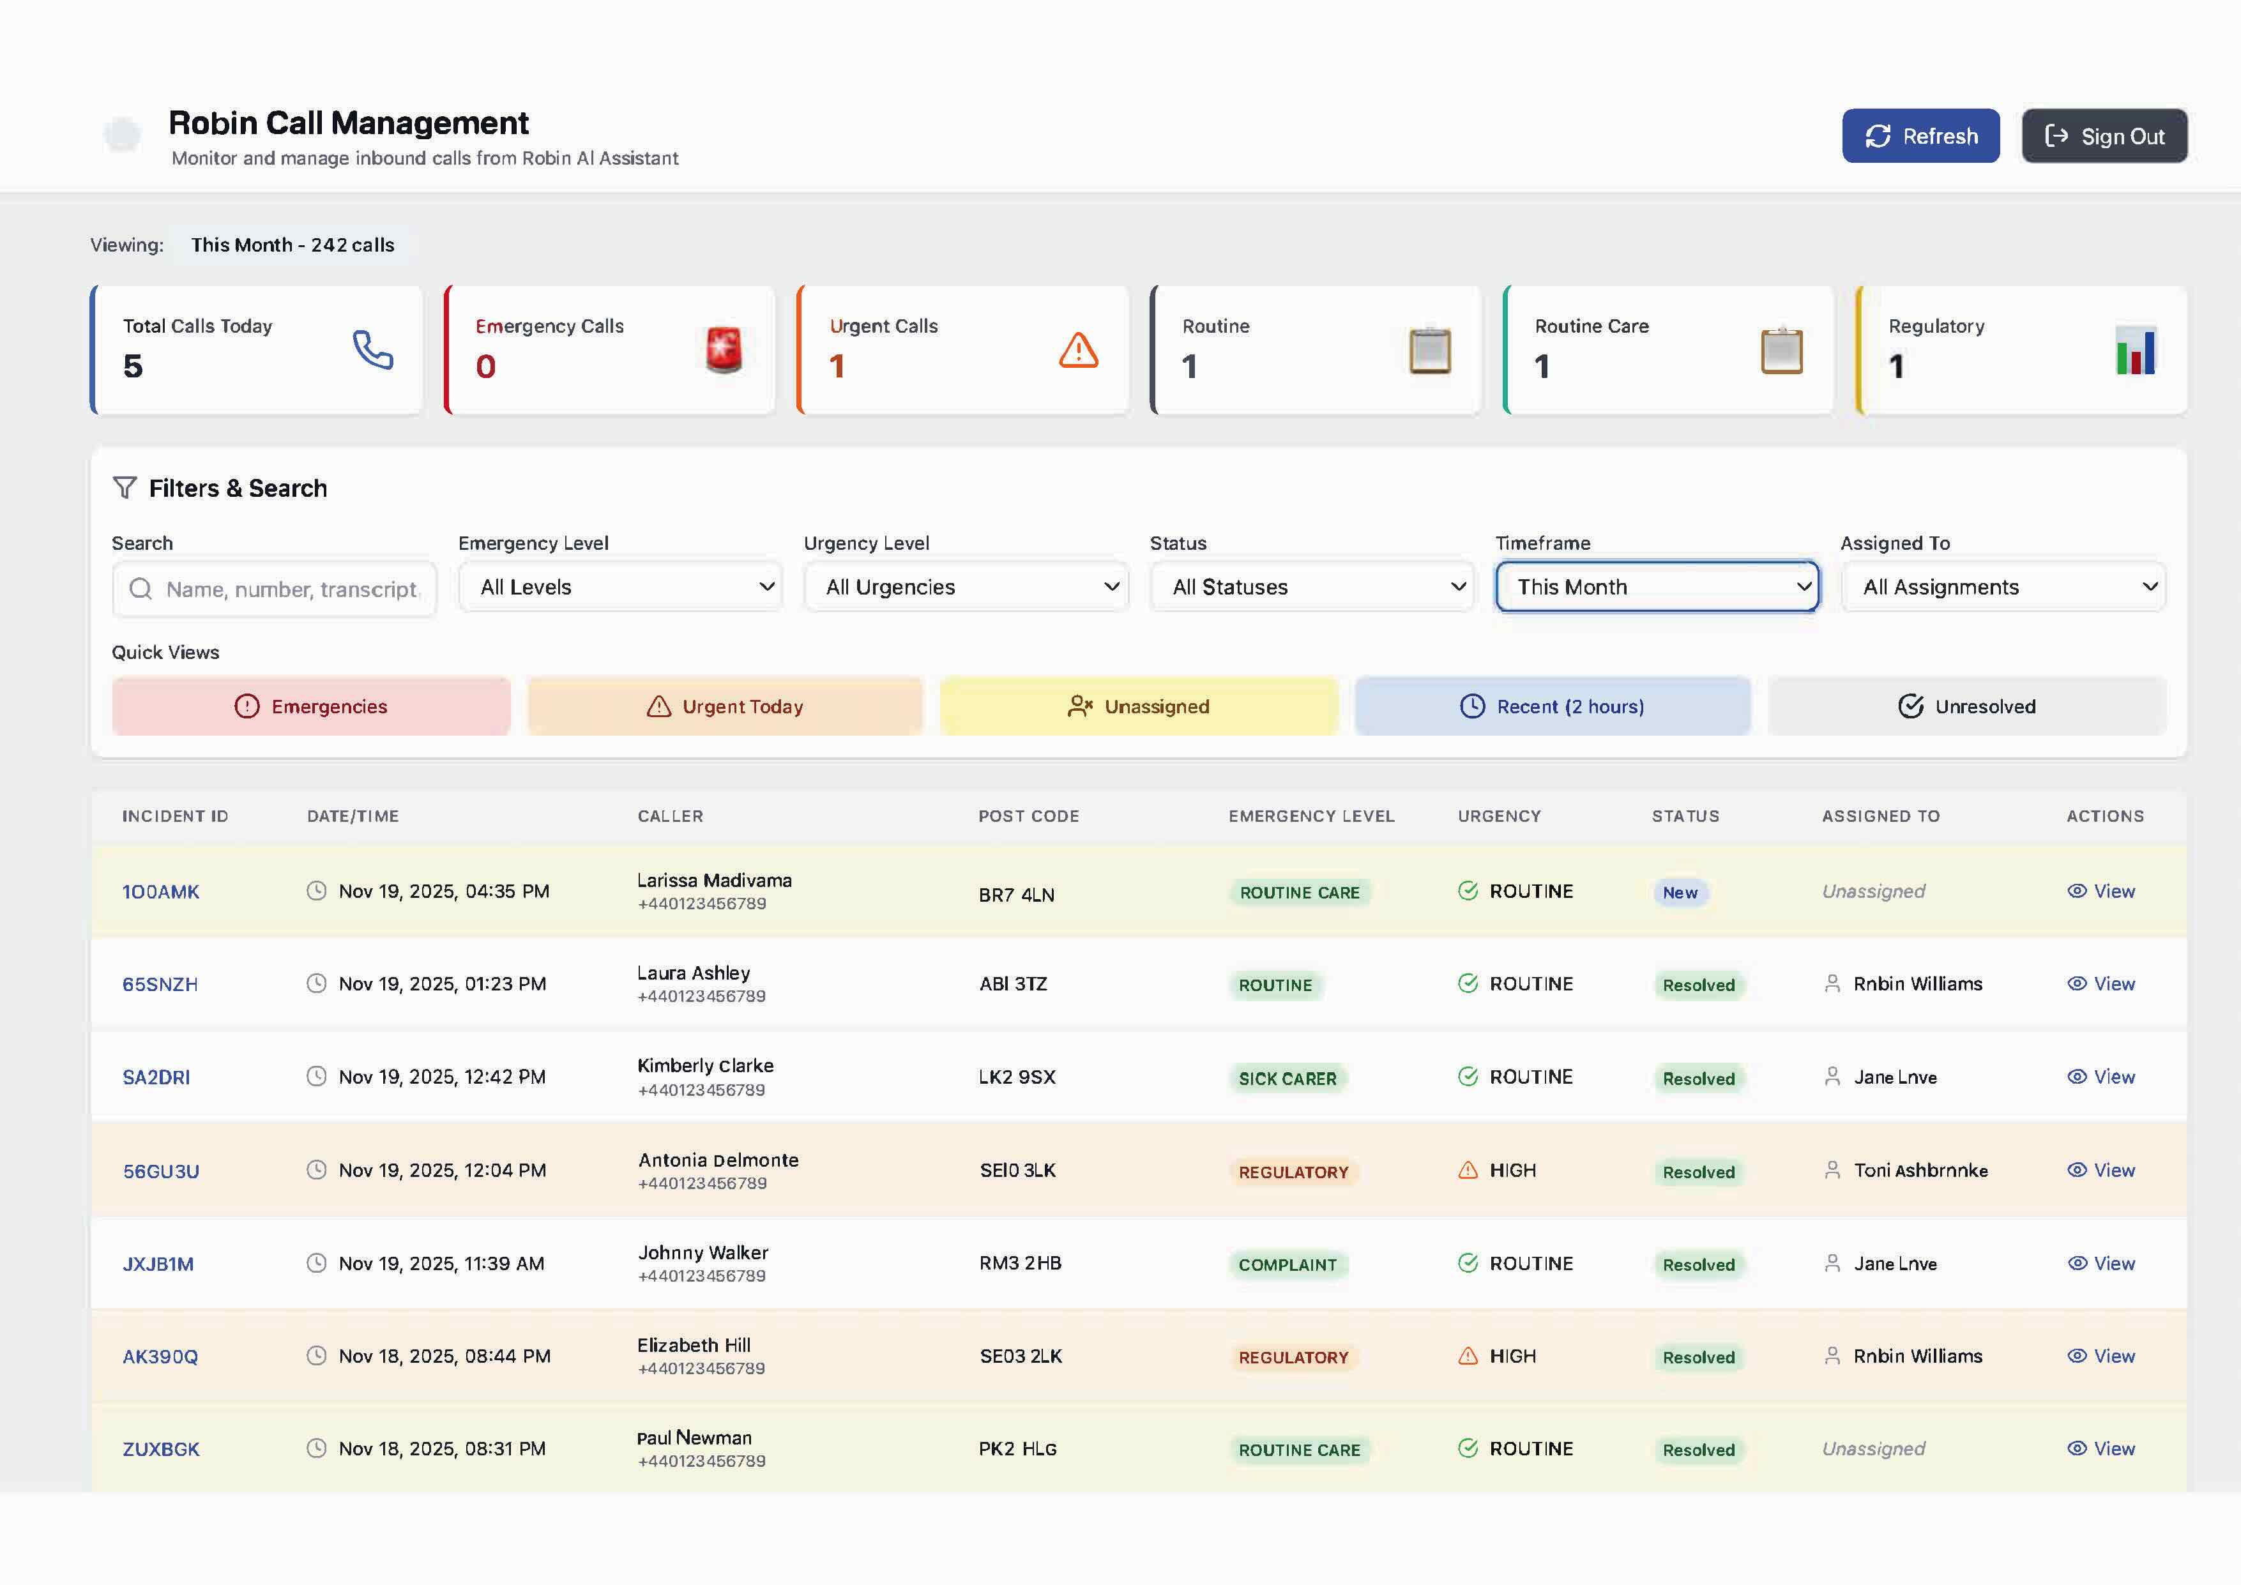Click the Recent (2 hours) quick view
Screen dimensions: 2241x1585
(x=1551, y=706)
